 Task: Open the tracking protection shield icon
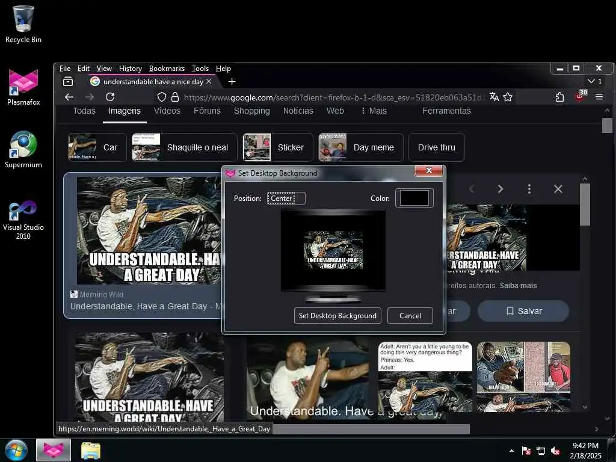[x=161, y=97]
